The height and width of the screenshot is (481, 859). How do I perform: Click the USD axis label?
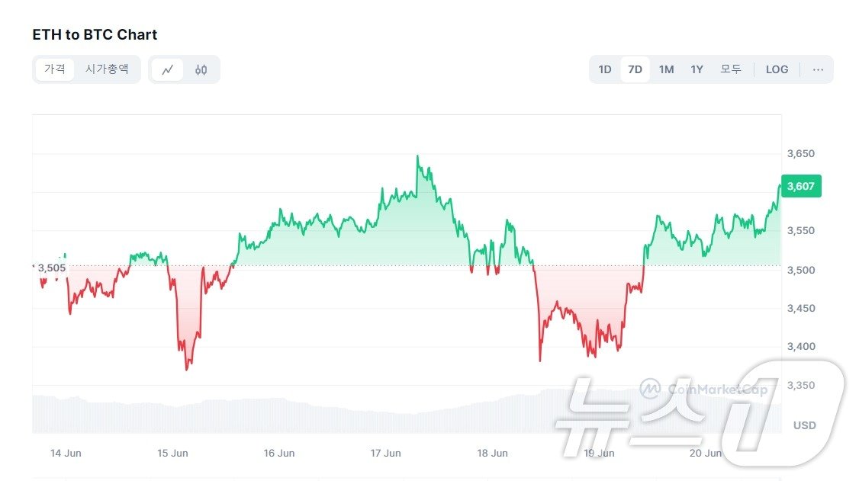(803, 425)
